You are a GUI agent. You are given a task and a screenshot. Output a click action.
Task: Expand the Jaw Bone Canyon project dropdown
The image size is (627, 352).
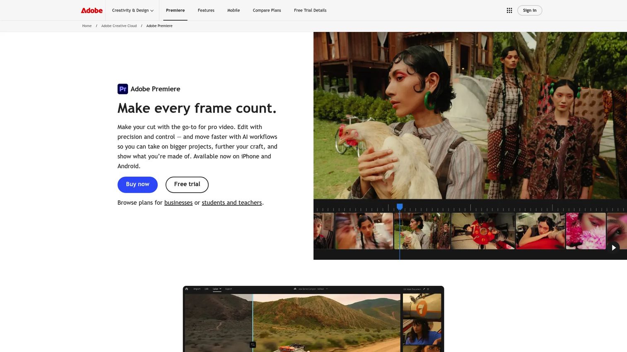point(327,289)
